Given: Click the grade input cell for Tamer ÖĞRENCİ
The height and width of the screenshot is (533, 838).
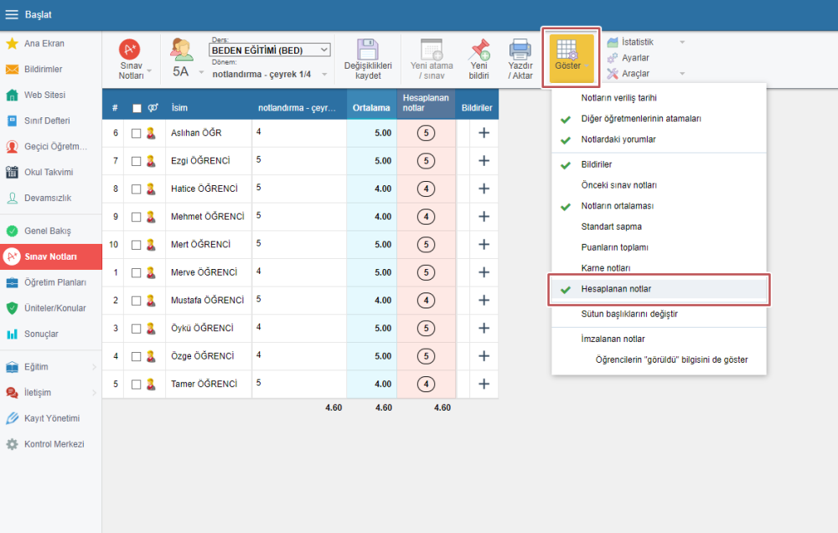Looking at the screenshot, I should 298,384.
